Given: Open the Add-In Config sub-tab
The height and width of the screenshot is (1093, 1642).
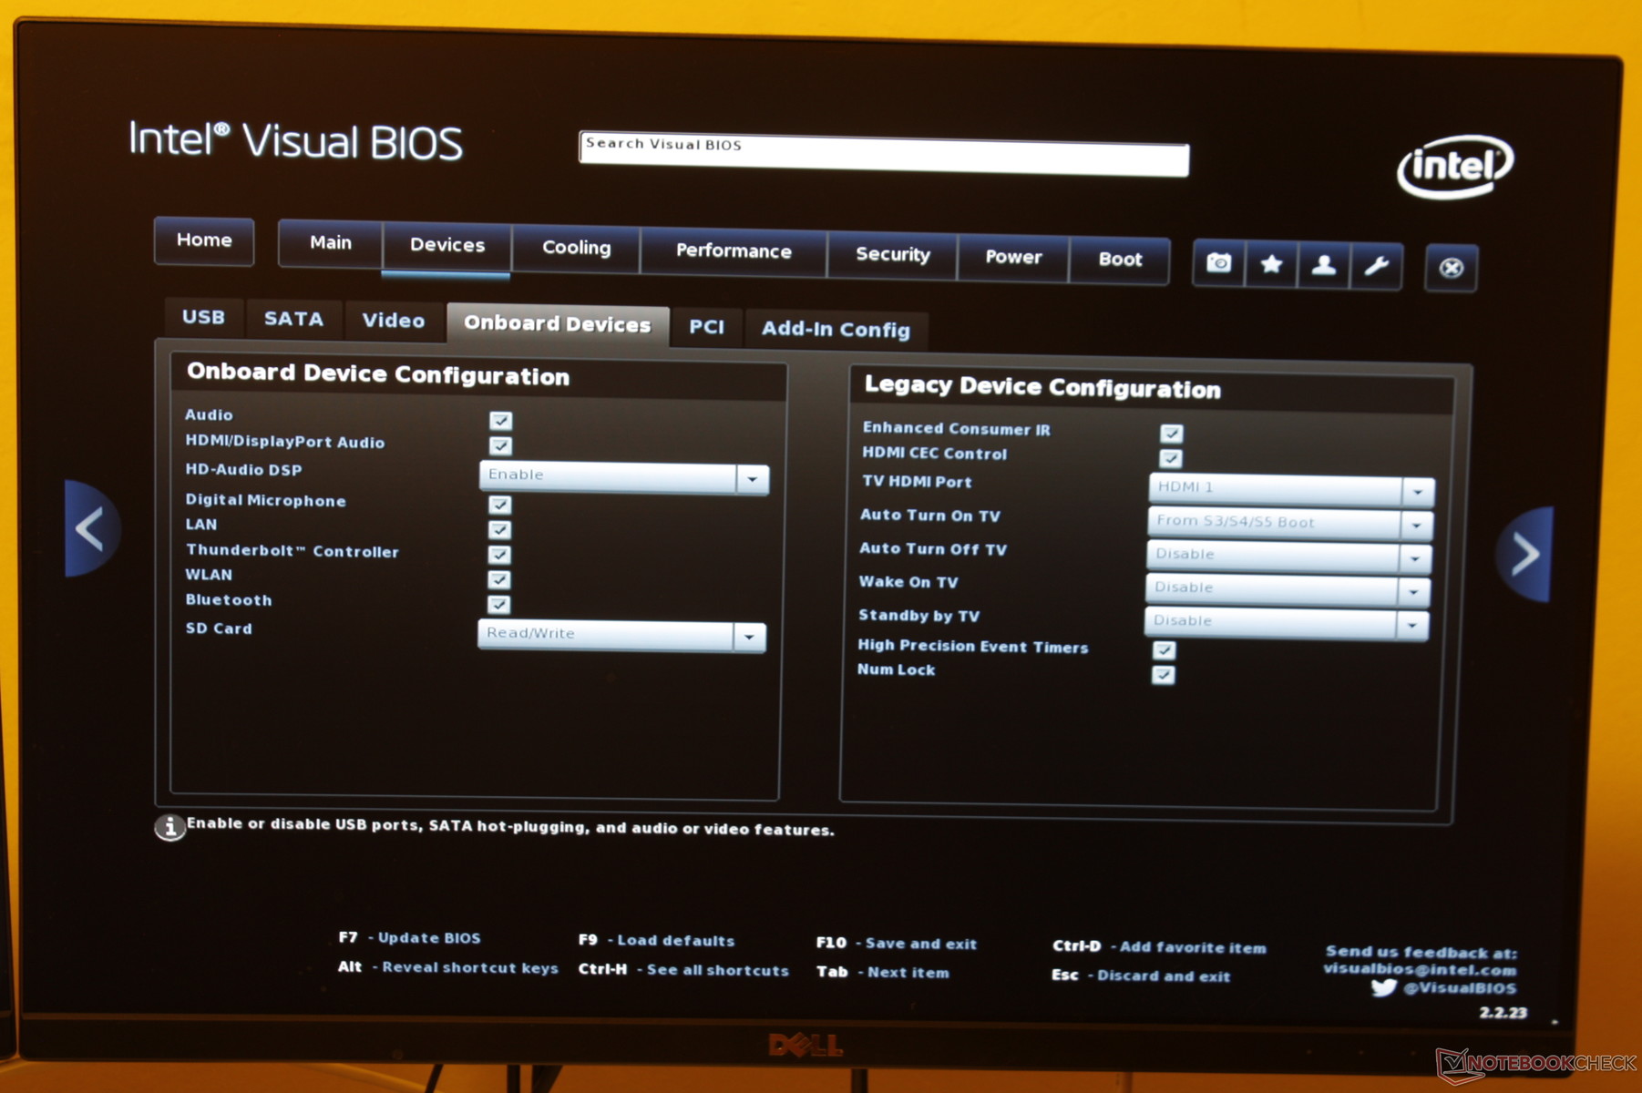Looking at the screenshot, I should 836,331.
